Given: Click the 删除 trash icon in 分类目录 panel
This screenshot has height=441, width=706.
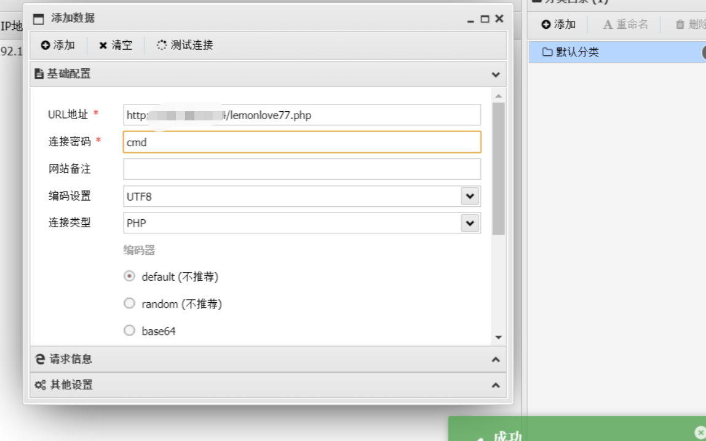Looking at the screenshot, I should [x=679, y=25].
